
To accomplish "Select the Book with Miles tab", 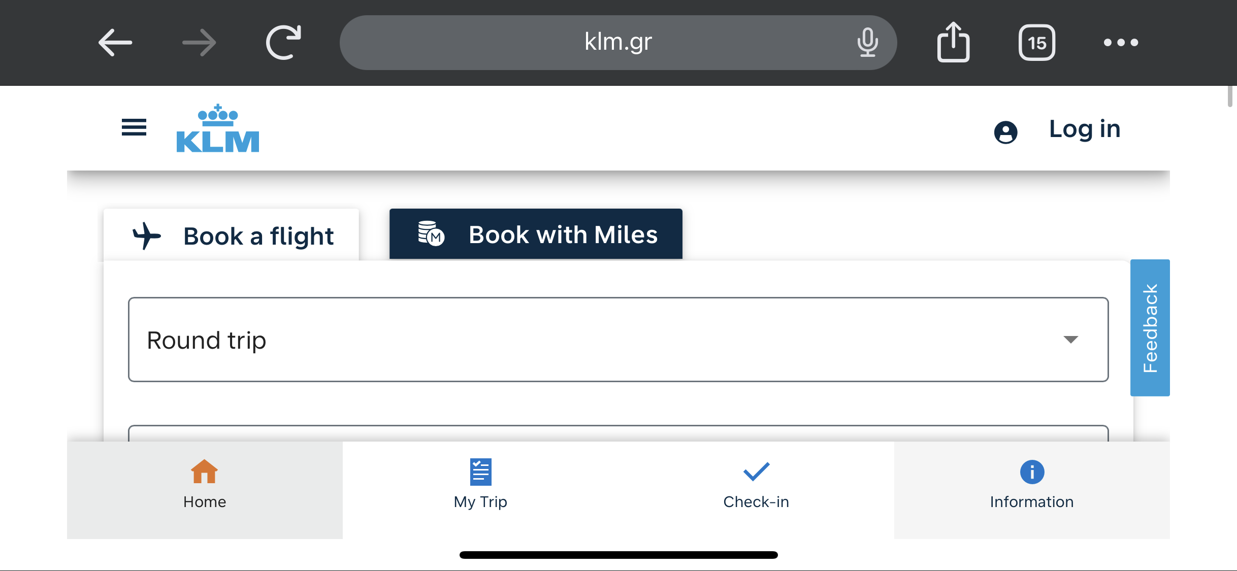I will click(x=536, y=234).
